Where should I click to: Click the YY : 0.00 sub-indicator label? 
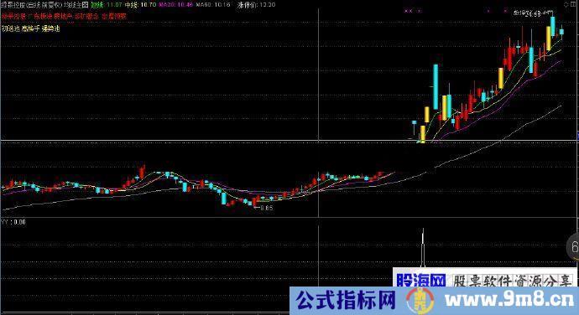(x=13, y=222)
